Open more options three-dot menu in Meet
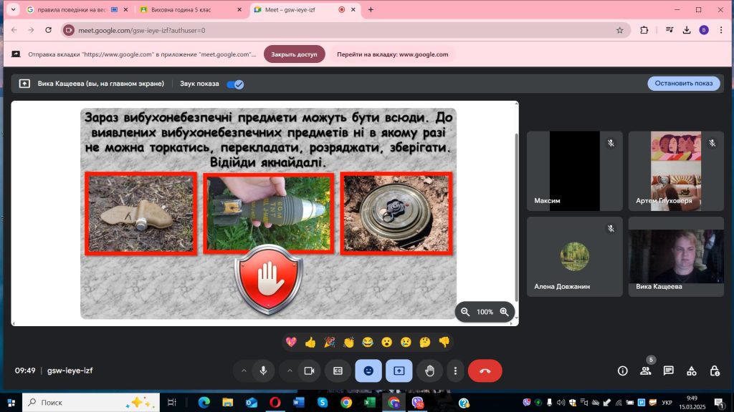Viewport: 734px width, 412px height. click(x=455, y=371)
